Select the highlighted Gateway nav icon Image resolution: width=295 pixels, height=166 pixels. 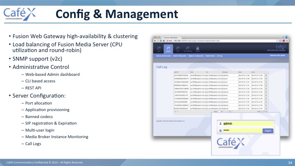(x=168, y=49)
